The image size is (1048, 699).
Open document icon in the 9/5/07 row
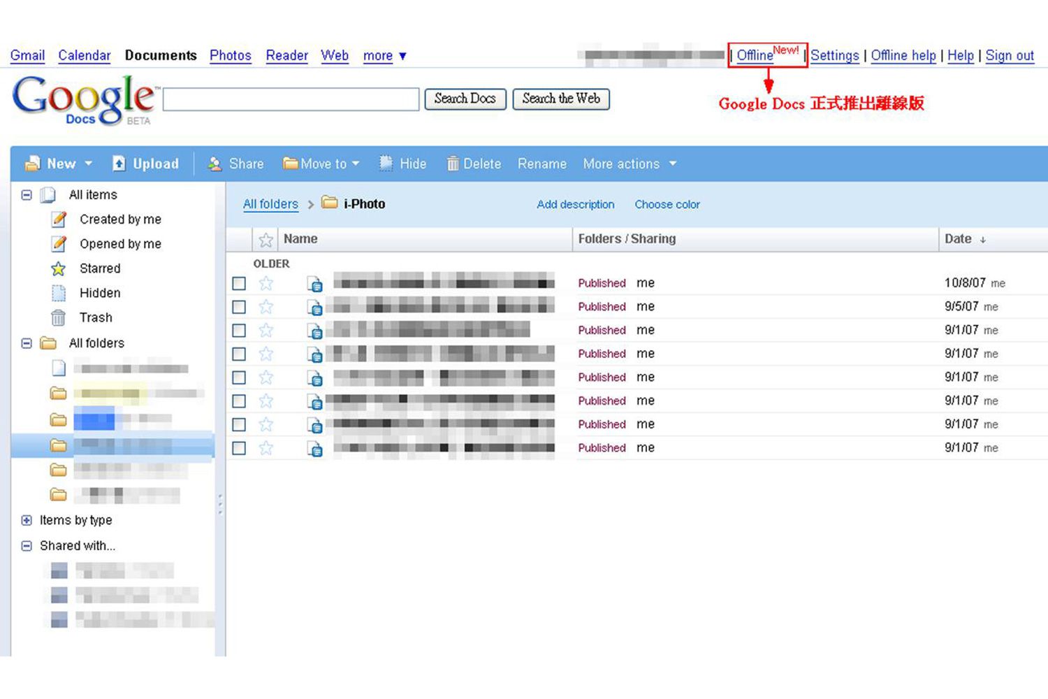click(x=315, y=307)
